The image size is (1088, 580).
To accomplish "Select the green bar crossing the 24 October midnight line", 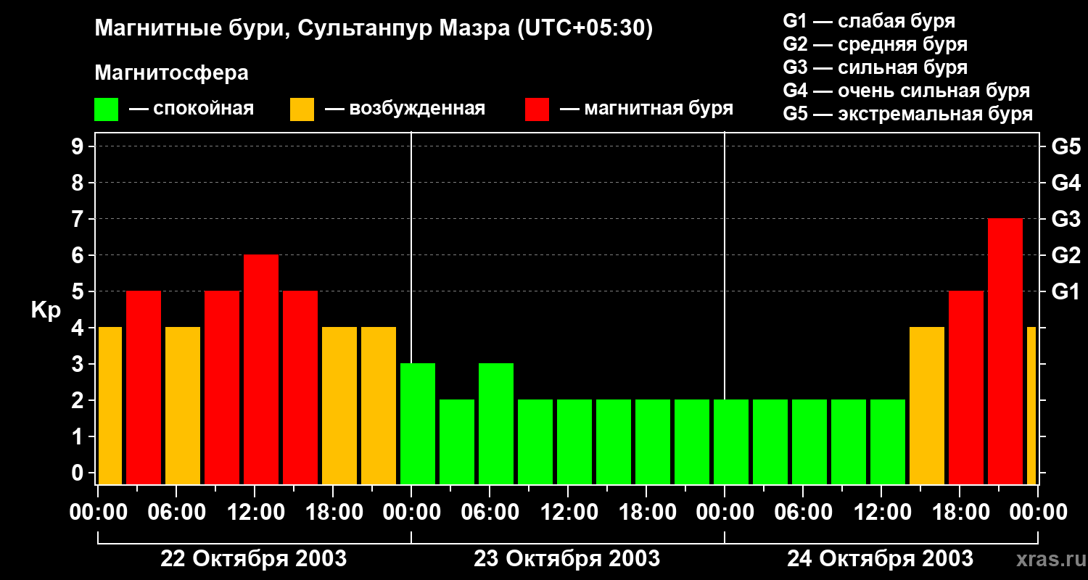I will [731, 442].
